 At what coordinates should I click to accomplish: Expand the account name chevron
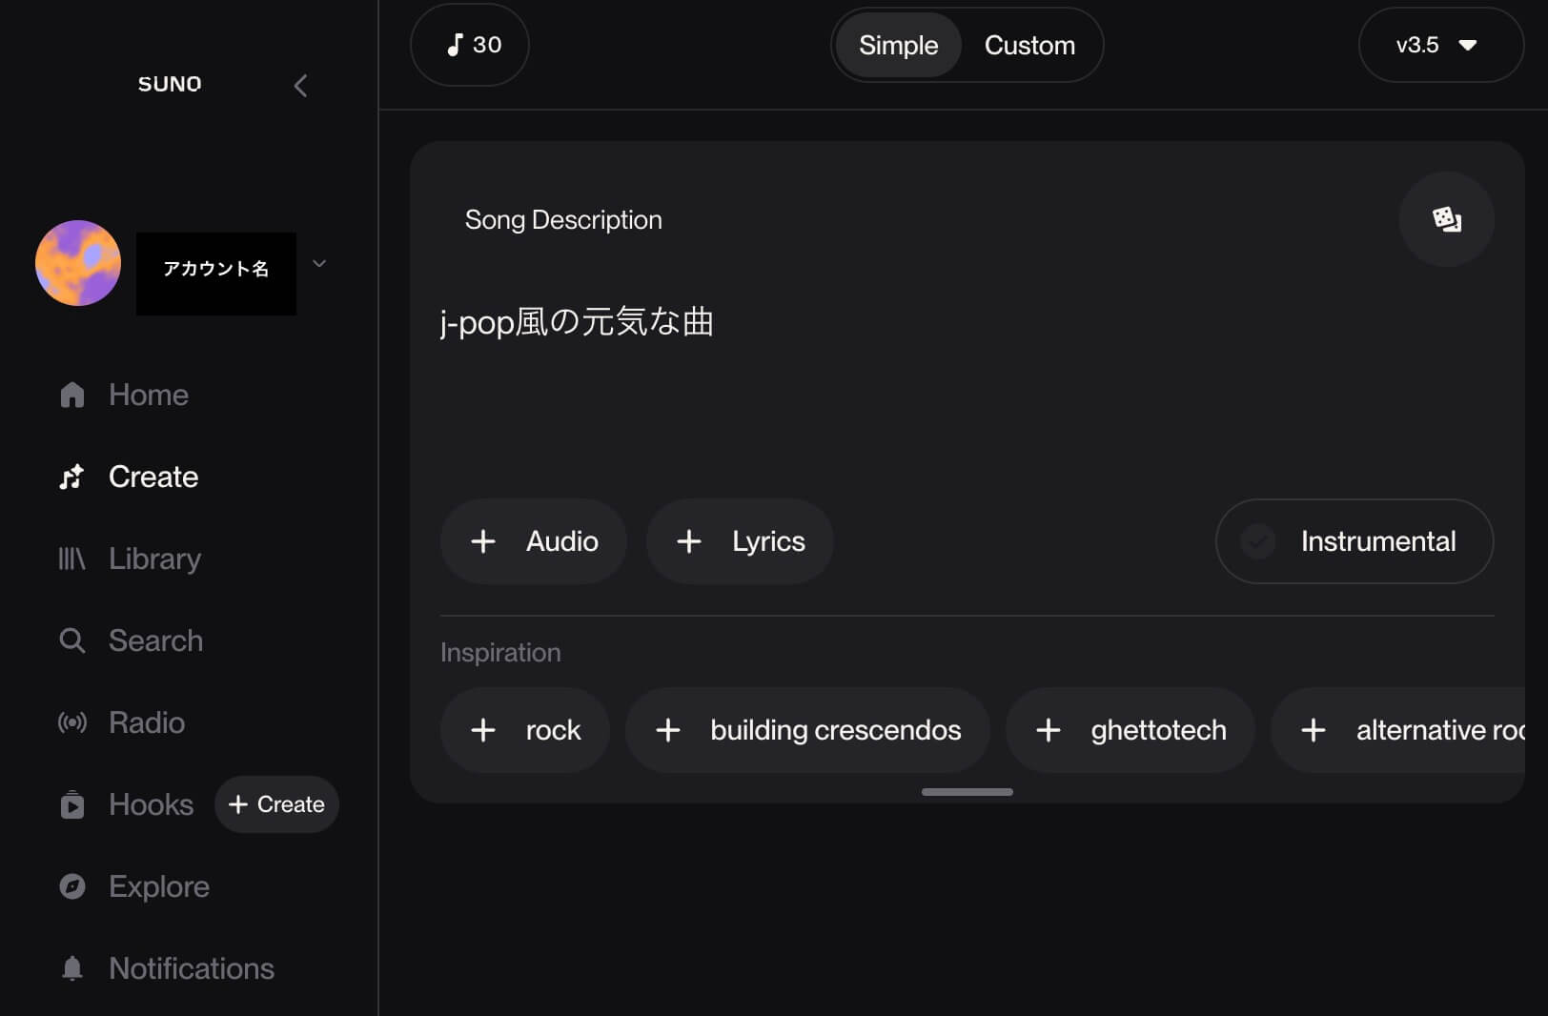click(319, 264)
